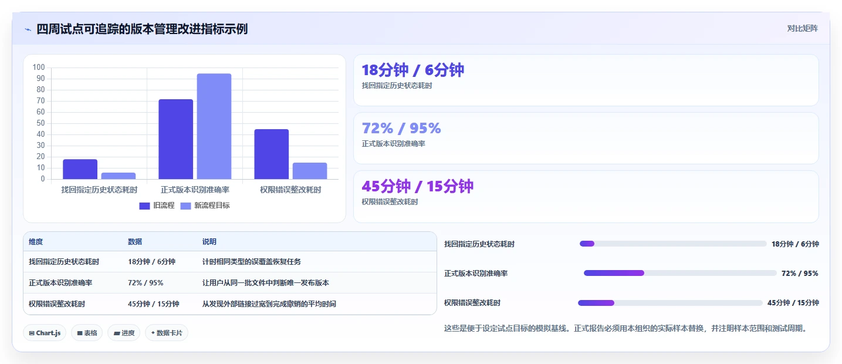The width and height of the screenshot is (842, 364).
Task: Click the 18分钟 / 6分钟 value beside progress bar
Action: [x=795, y=244]
